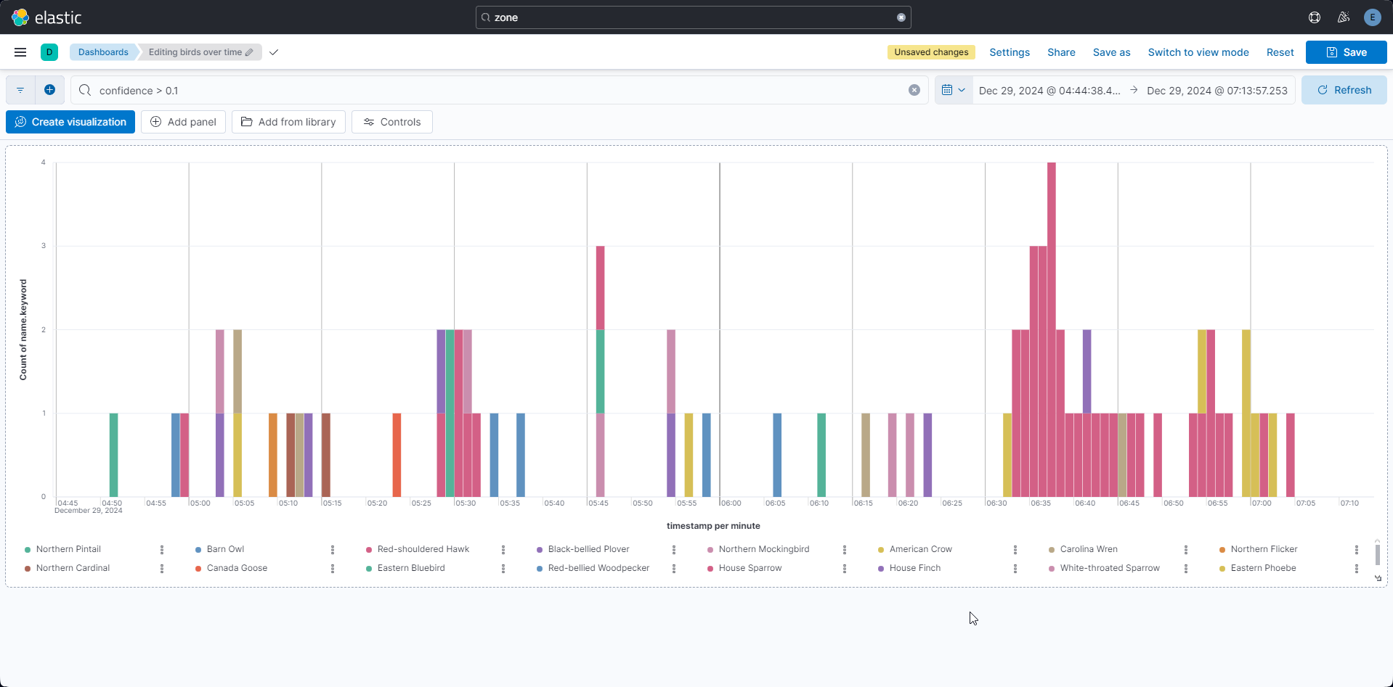Click the start date Dec 29 04:44

coord(1049,91)
